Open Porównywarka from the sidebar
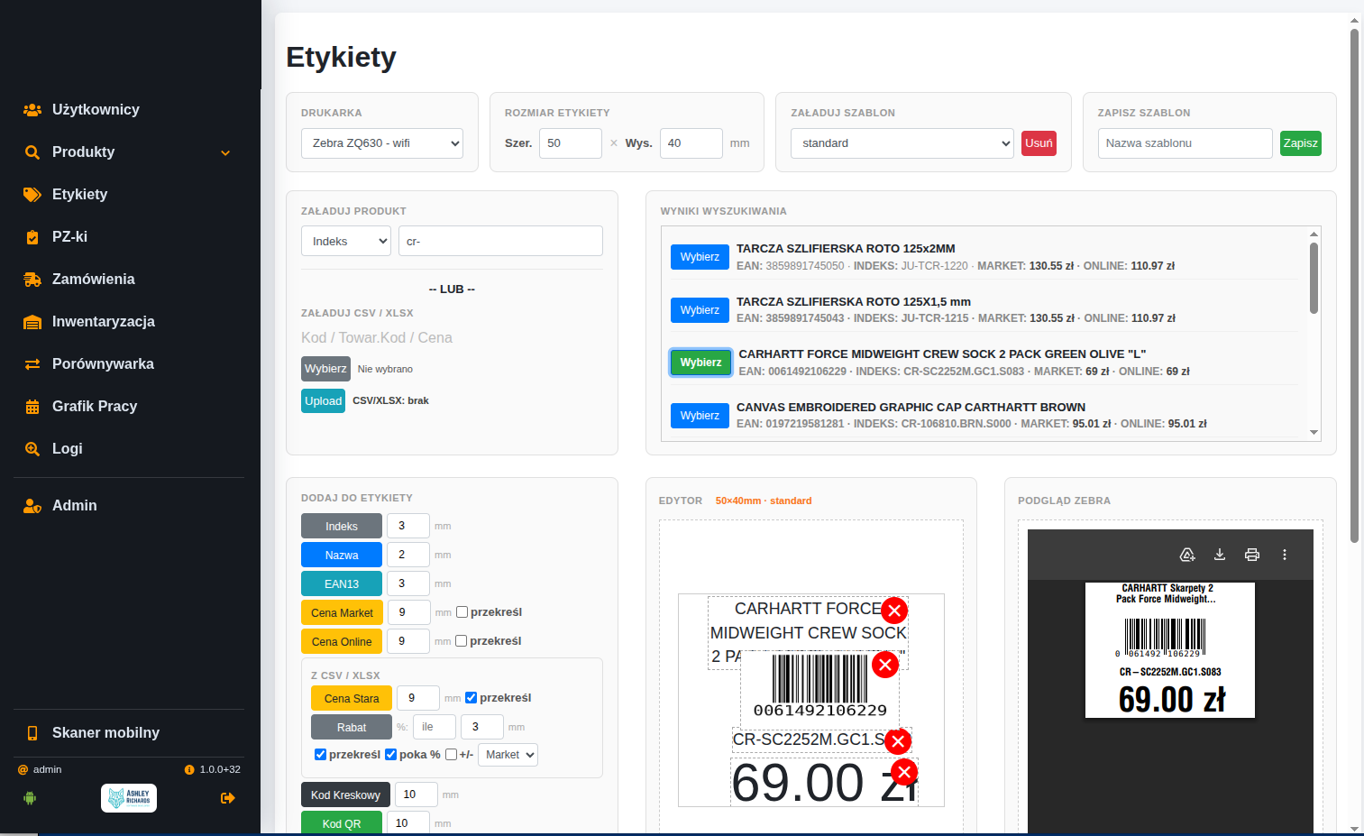Screen dimensions: 1364x836 (x=103, y=364)
